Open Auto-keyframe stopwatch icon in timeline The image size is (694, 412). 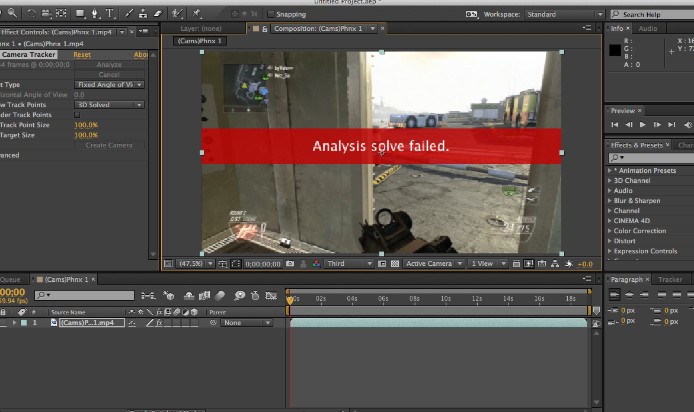255,295
